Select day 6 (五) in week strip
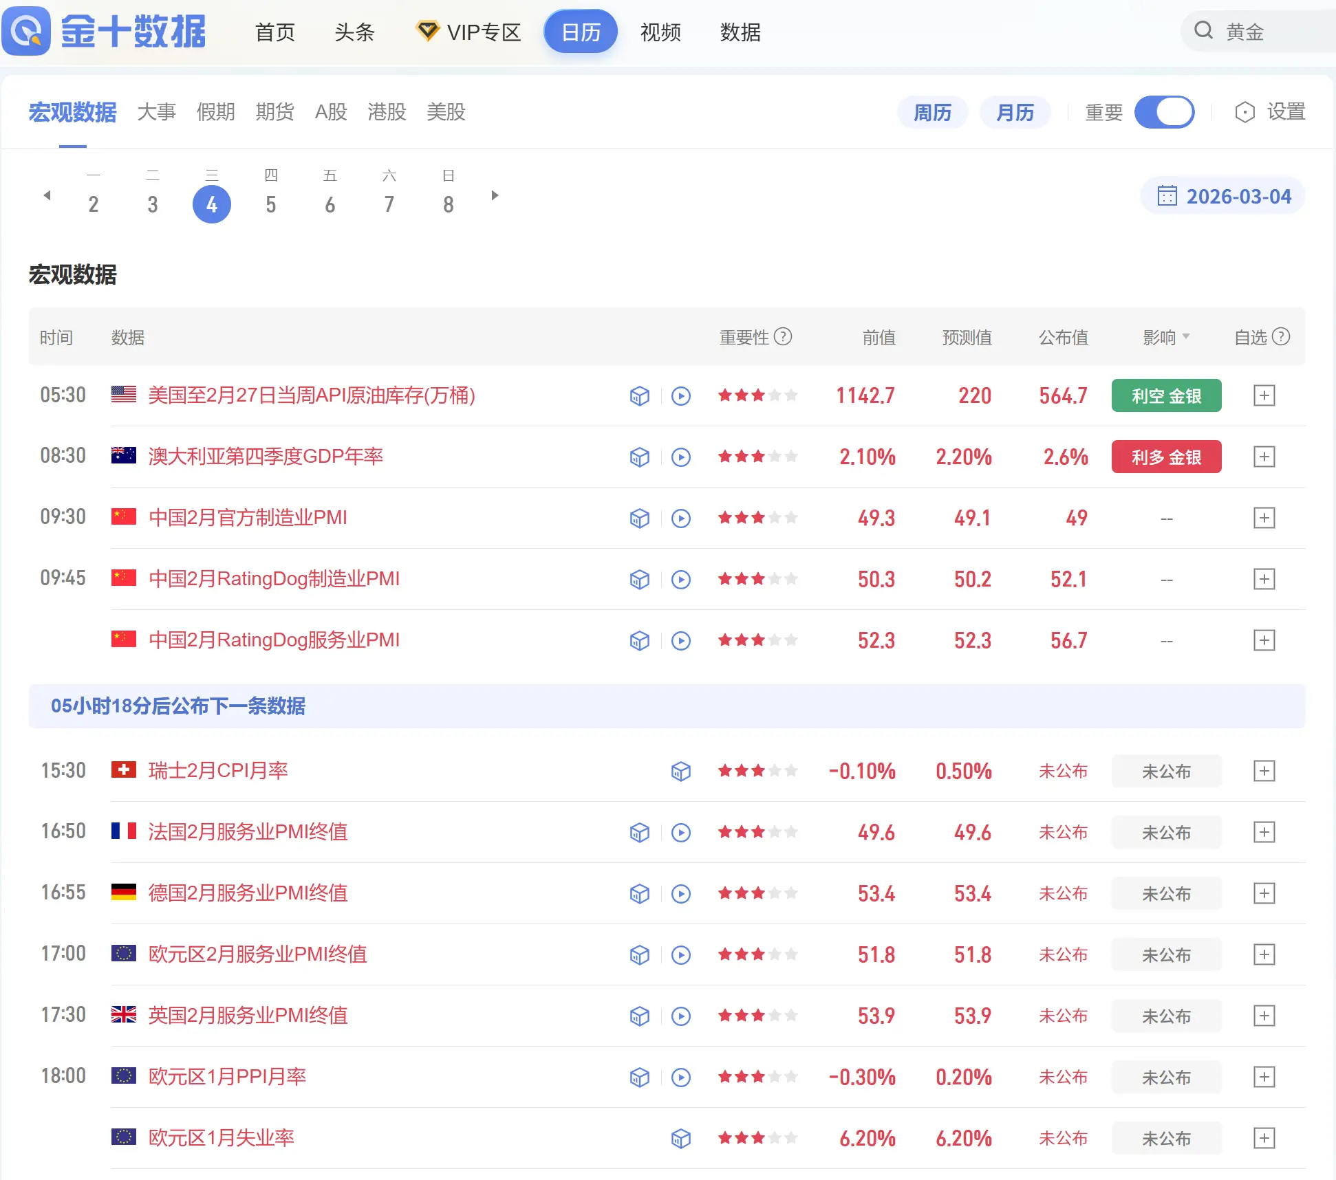The width and height of the screenshot is (1336, 1180). point(330,204)
